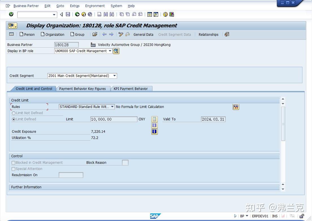
Task: Switch to the Payment Behavior Key Figures tab
Action: [83, 89]
